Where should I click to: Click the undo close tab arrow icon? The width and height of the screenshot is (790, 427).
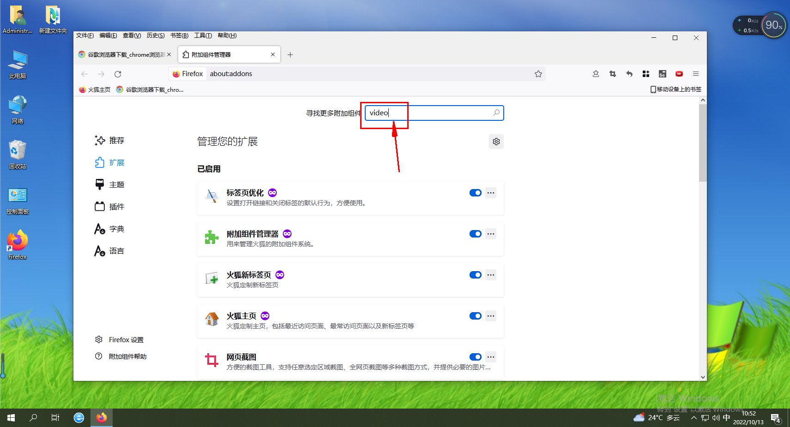click(x=629, y=74)
